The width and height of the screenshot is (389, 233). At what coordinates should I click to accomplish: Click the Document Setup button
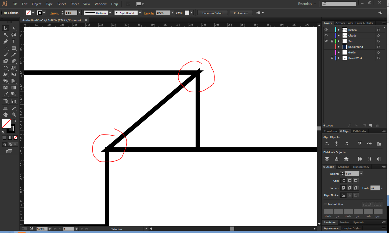pyautogui.click(x=212, y=13)
